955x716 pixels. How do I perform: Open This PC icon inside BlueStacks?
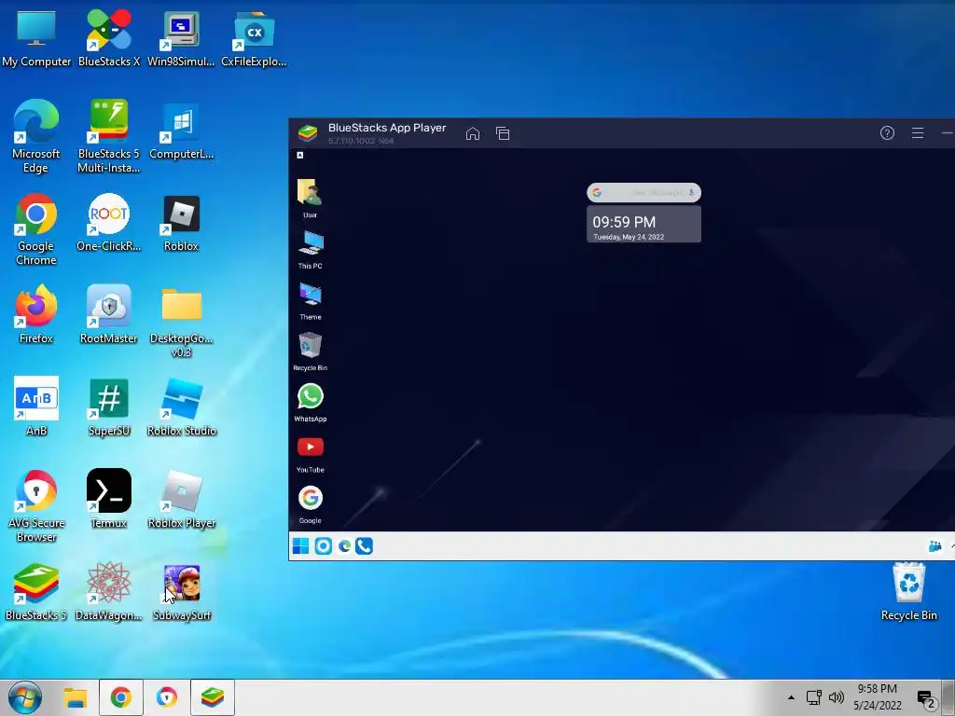tap(310, 249)
